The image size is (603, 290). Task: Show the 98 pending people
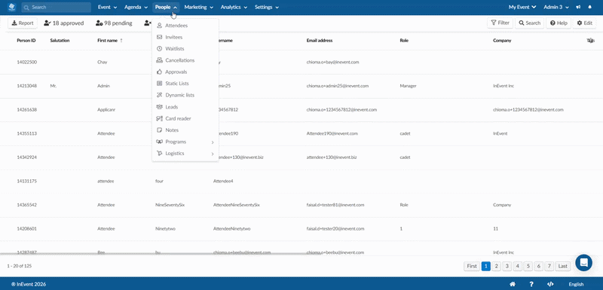(x=114, y=23)
